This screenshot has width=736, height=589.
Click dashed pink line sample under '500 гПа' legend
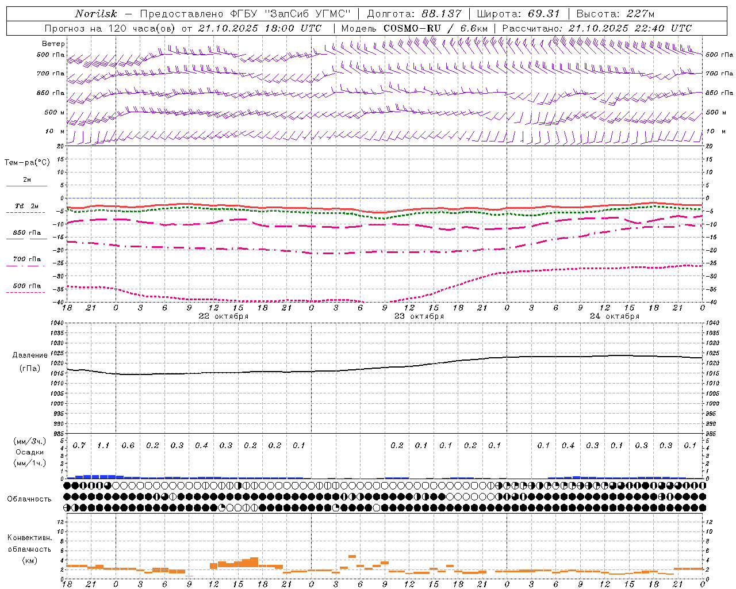(26, 292)
